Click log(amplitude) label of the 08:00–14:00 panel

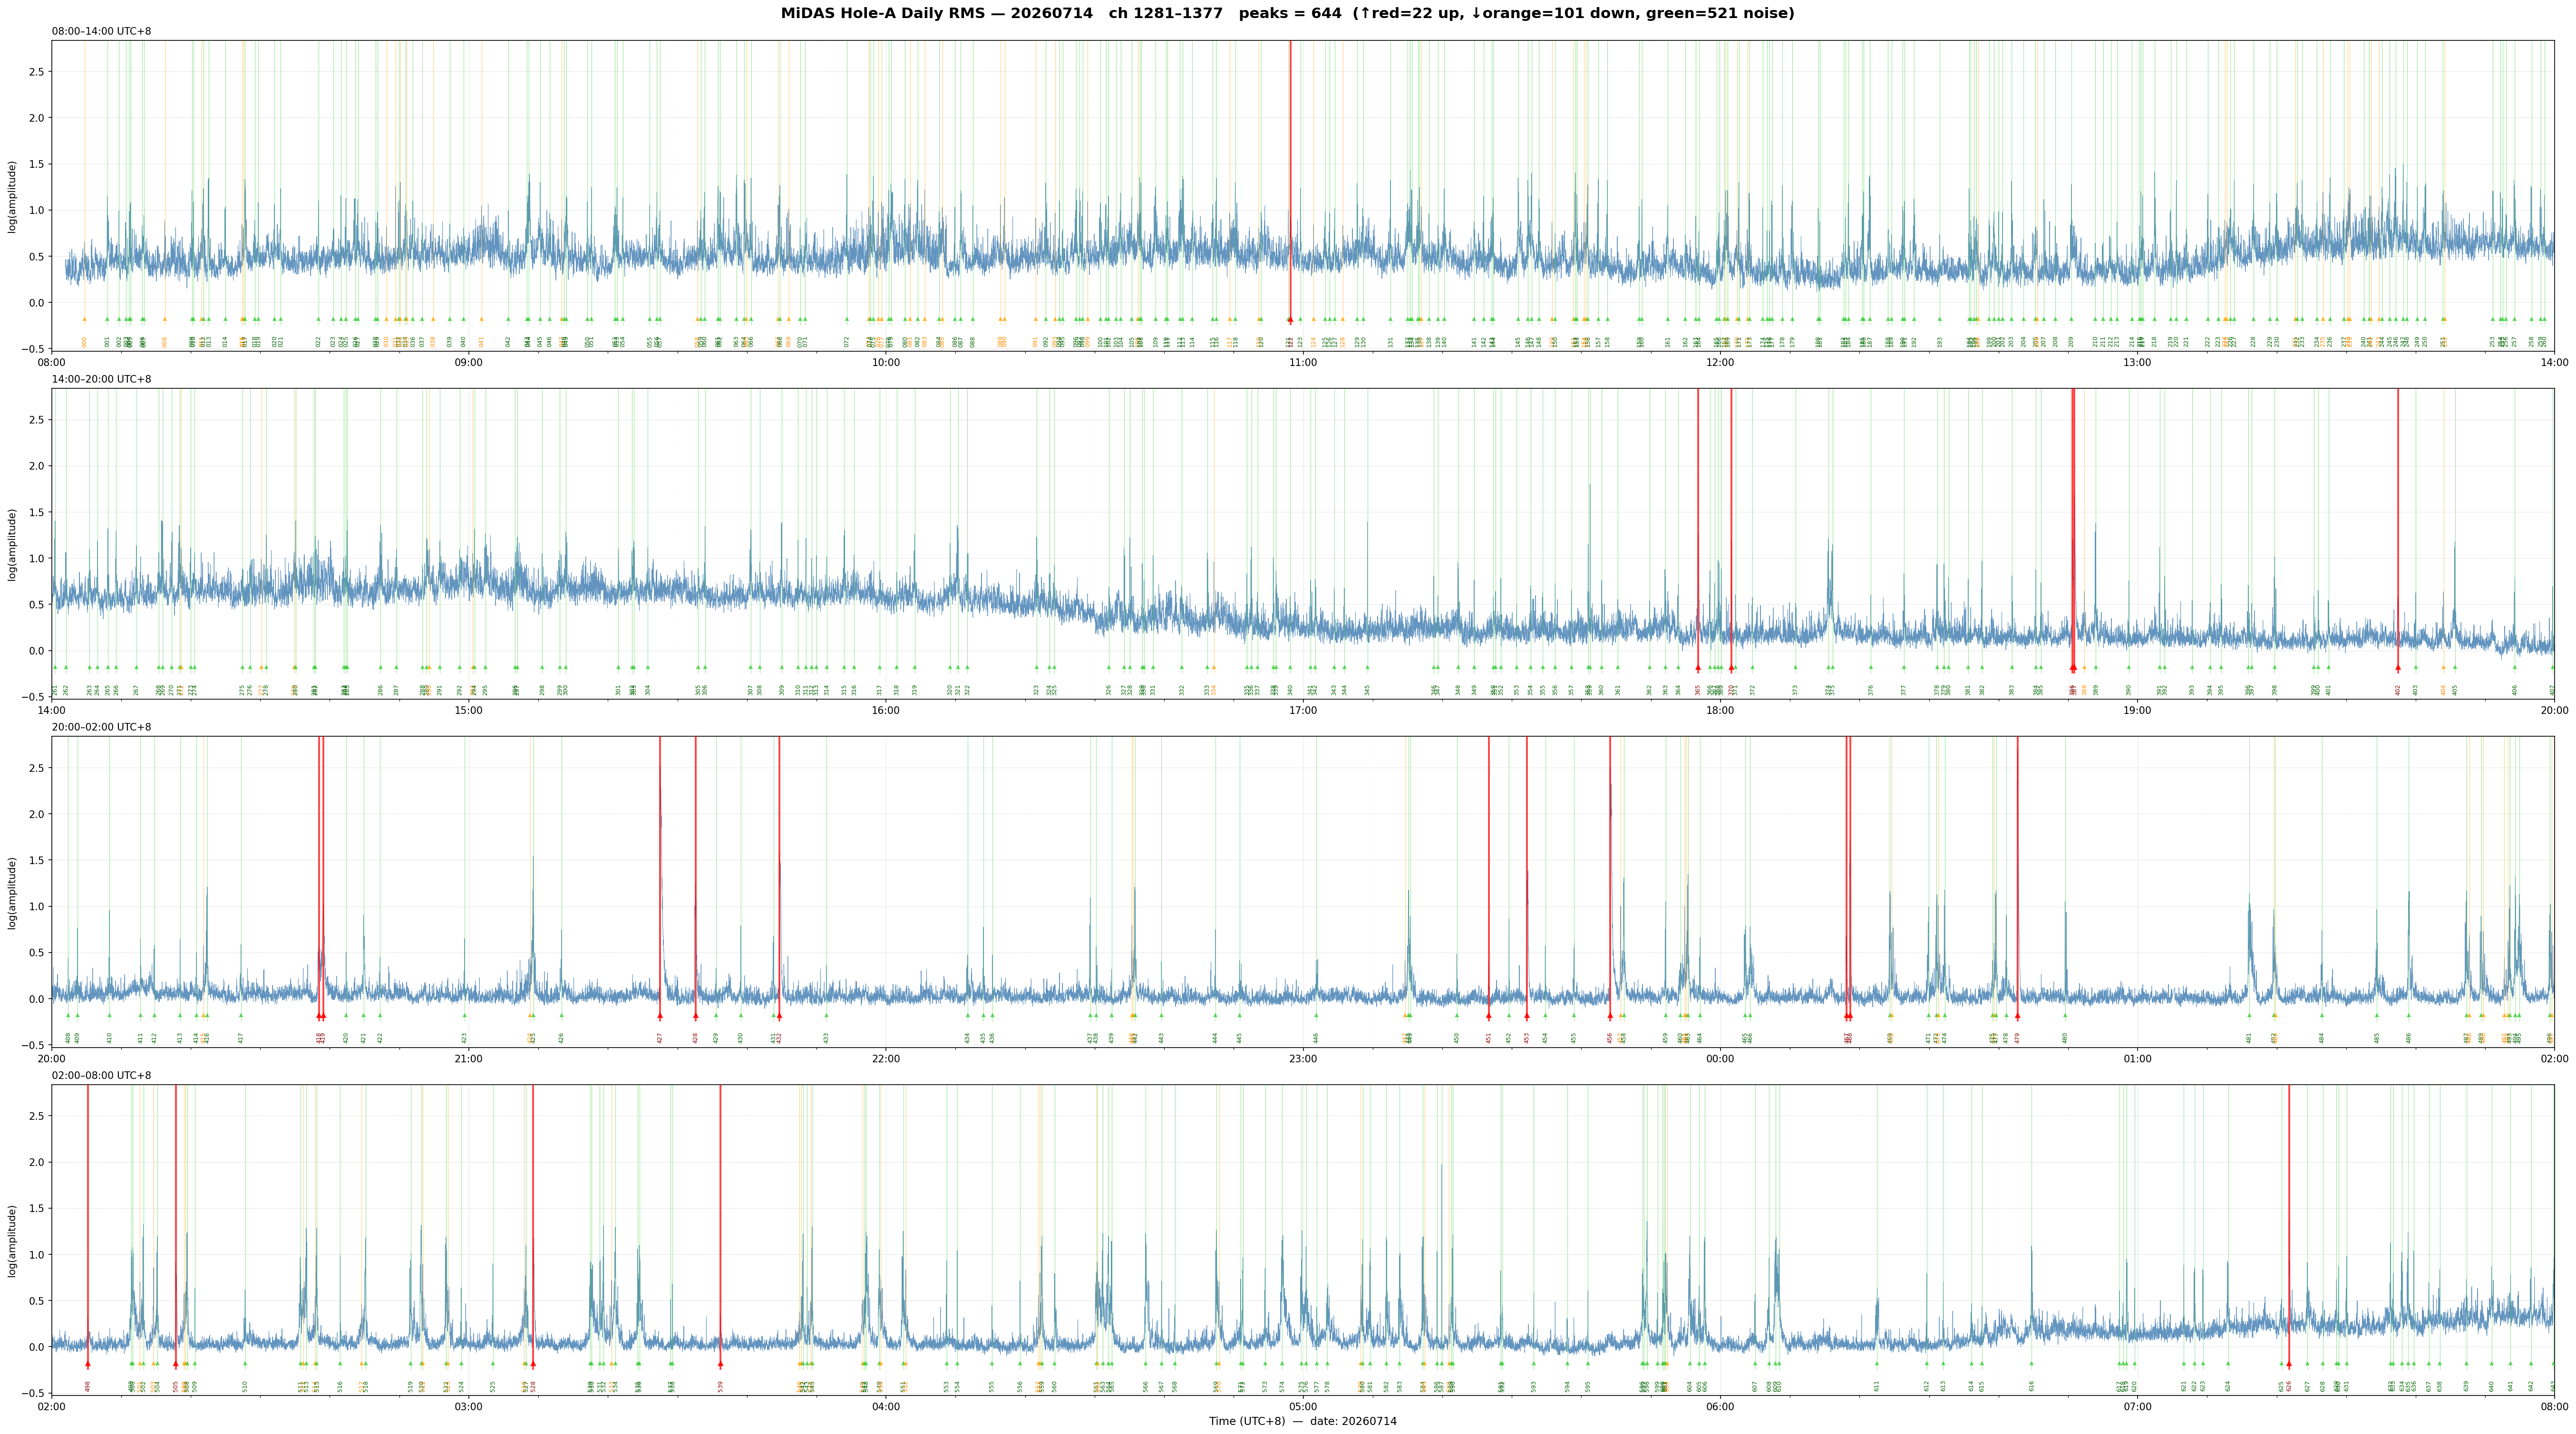point(12,196)
